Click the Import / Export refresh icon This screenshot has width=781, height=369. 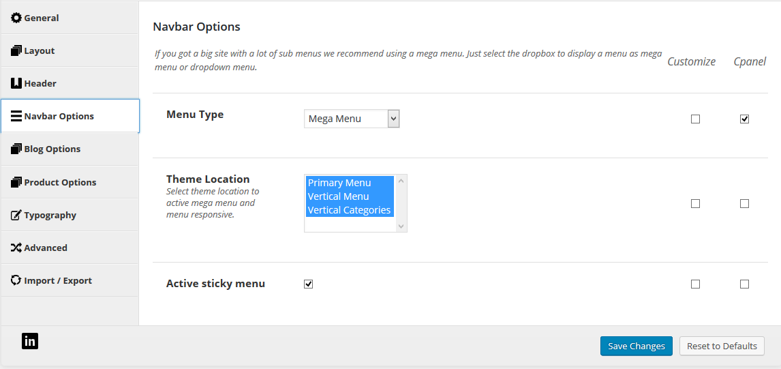click(16, 280)
